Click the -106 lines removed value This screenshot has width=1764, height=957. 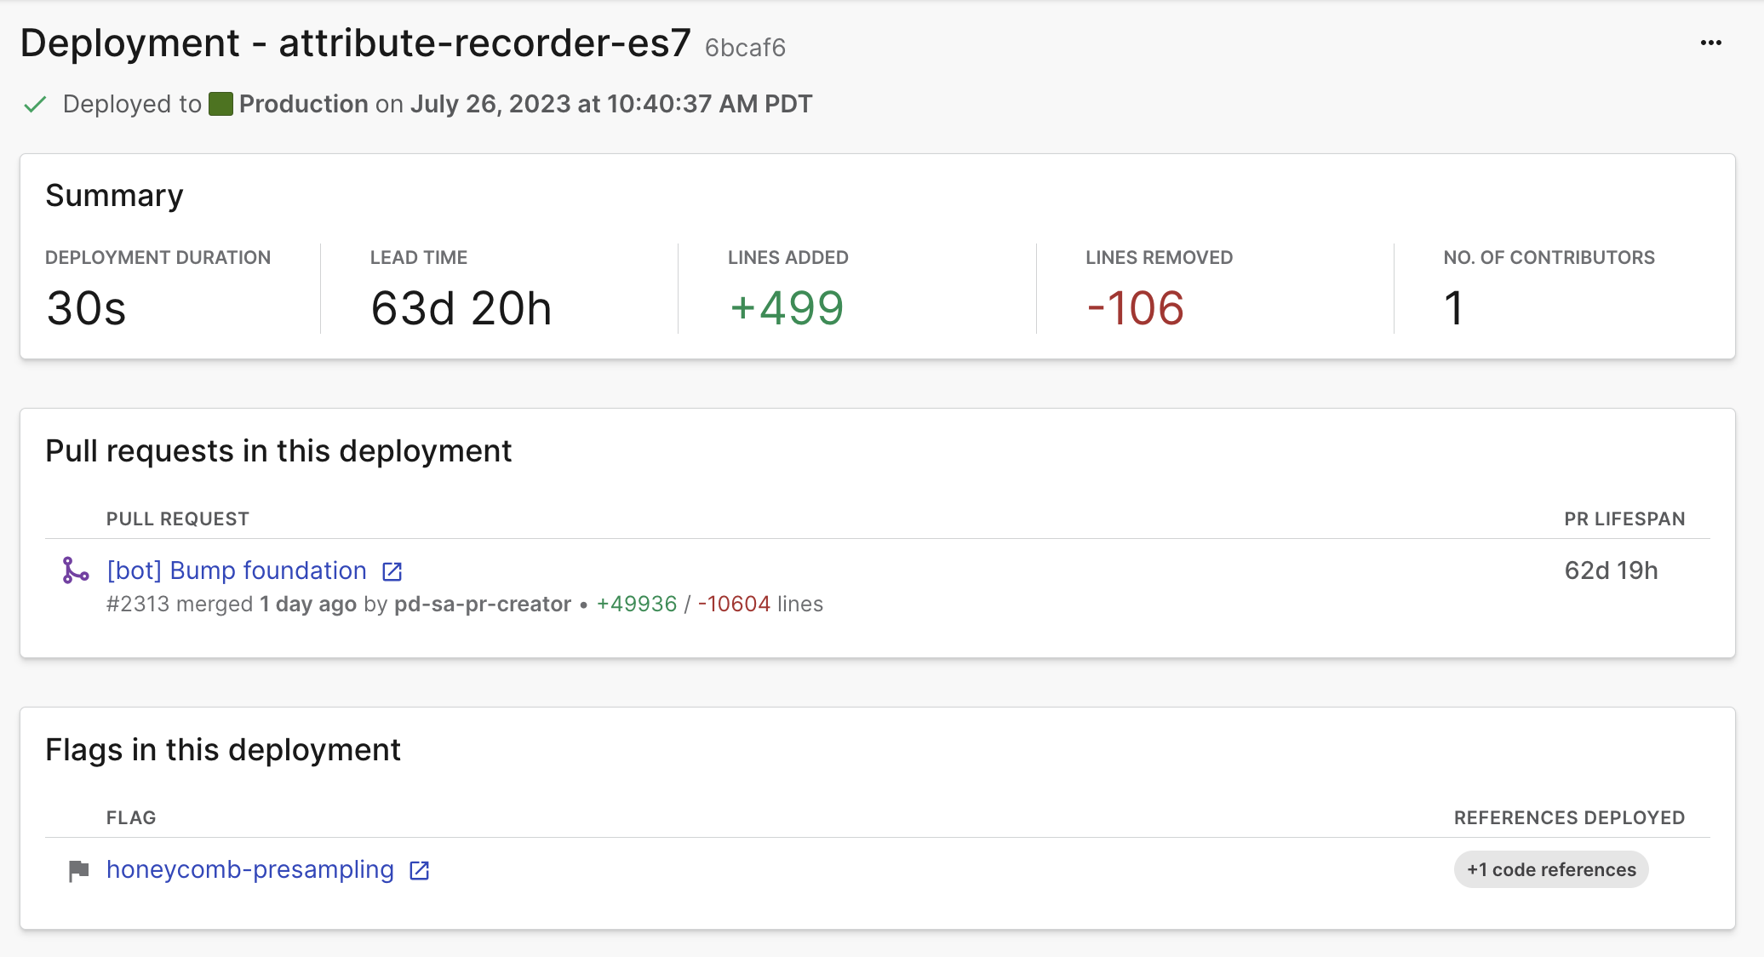[1135, 308]
